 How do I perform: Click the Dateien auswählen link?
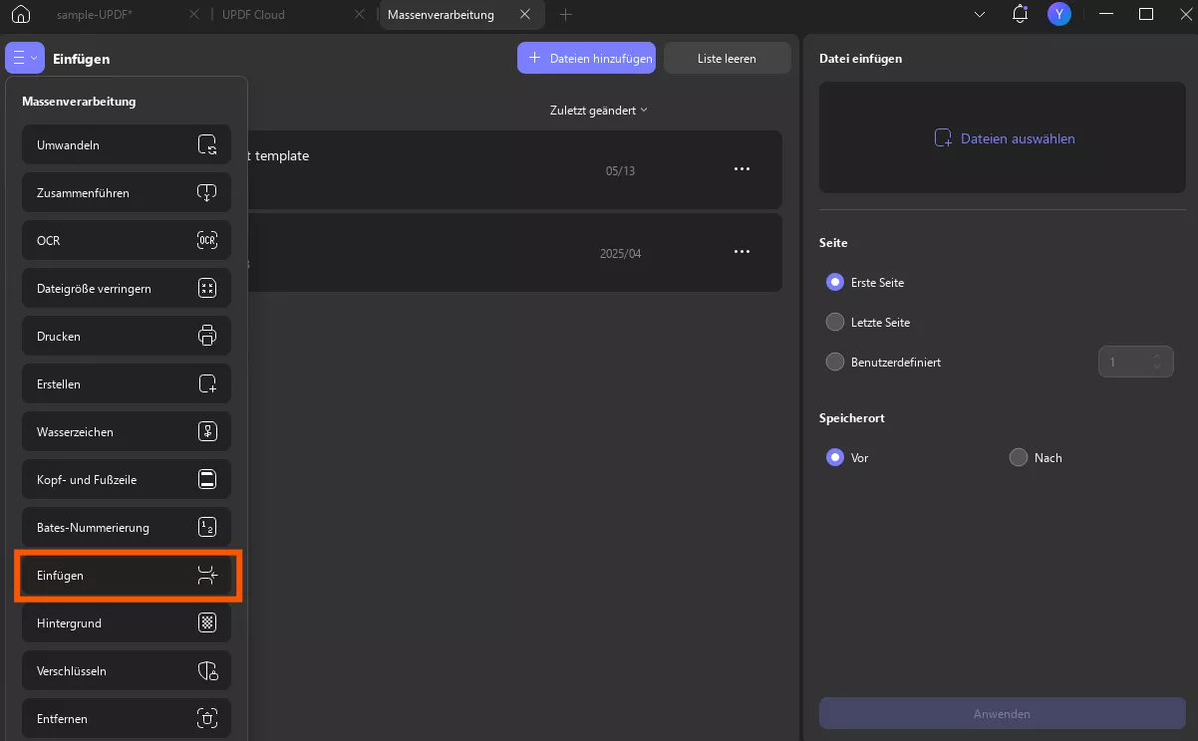pos(1005,138)
